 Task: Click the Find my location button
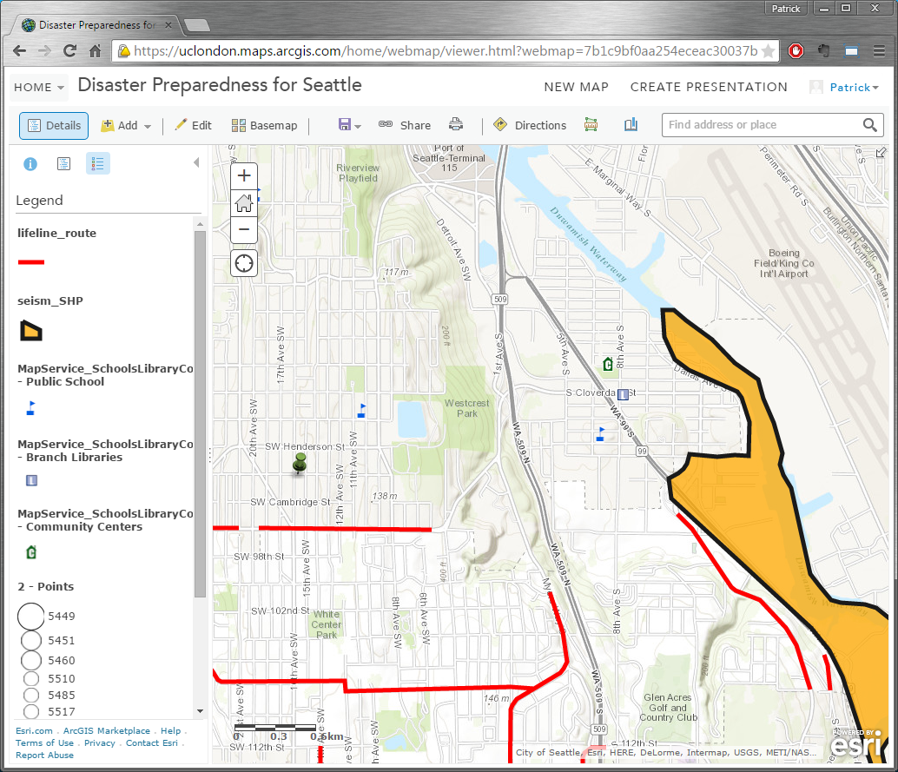244,263
